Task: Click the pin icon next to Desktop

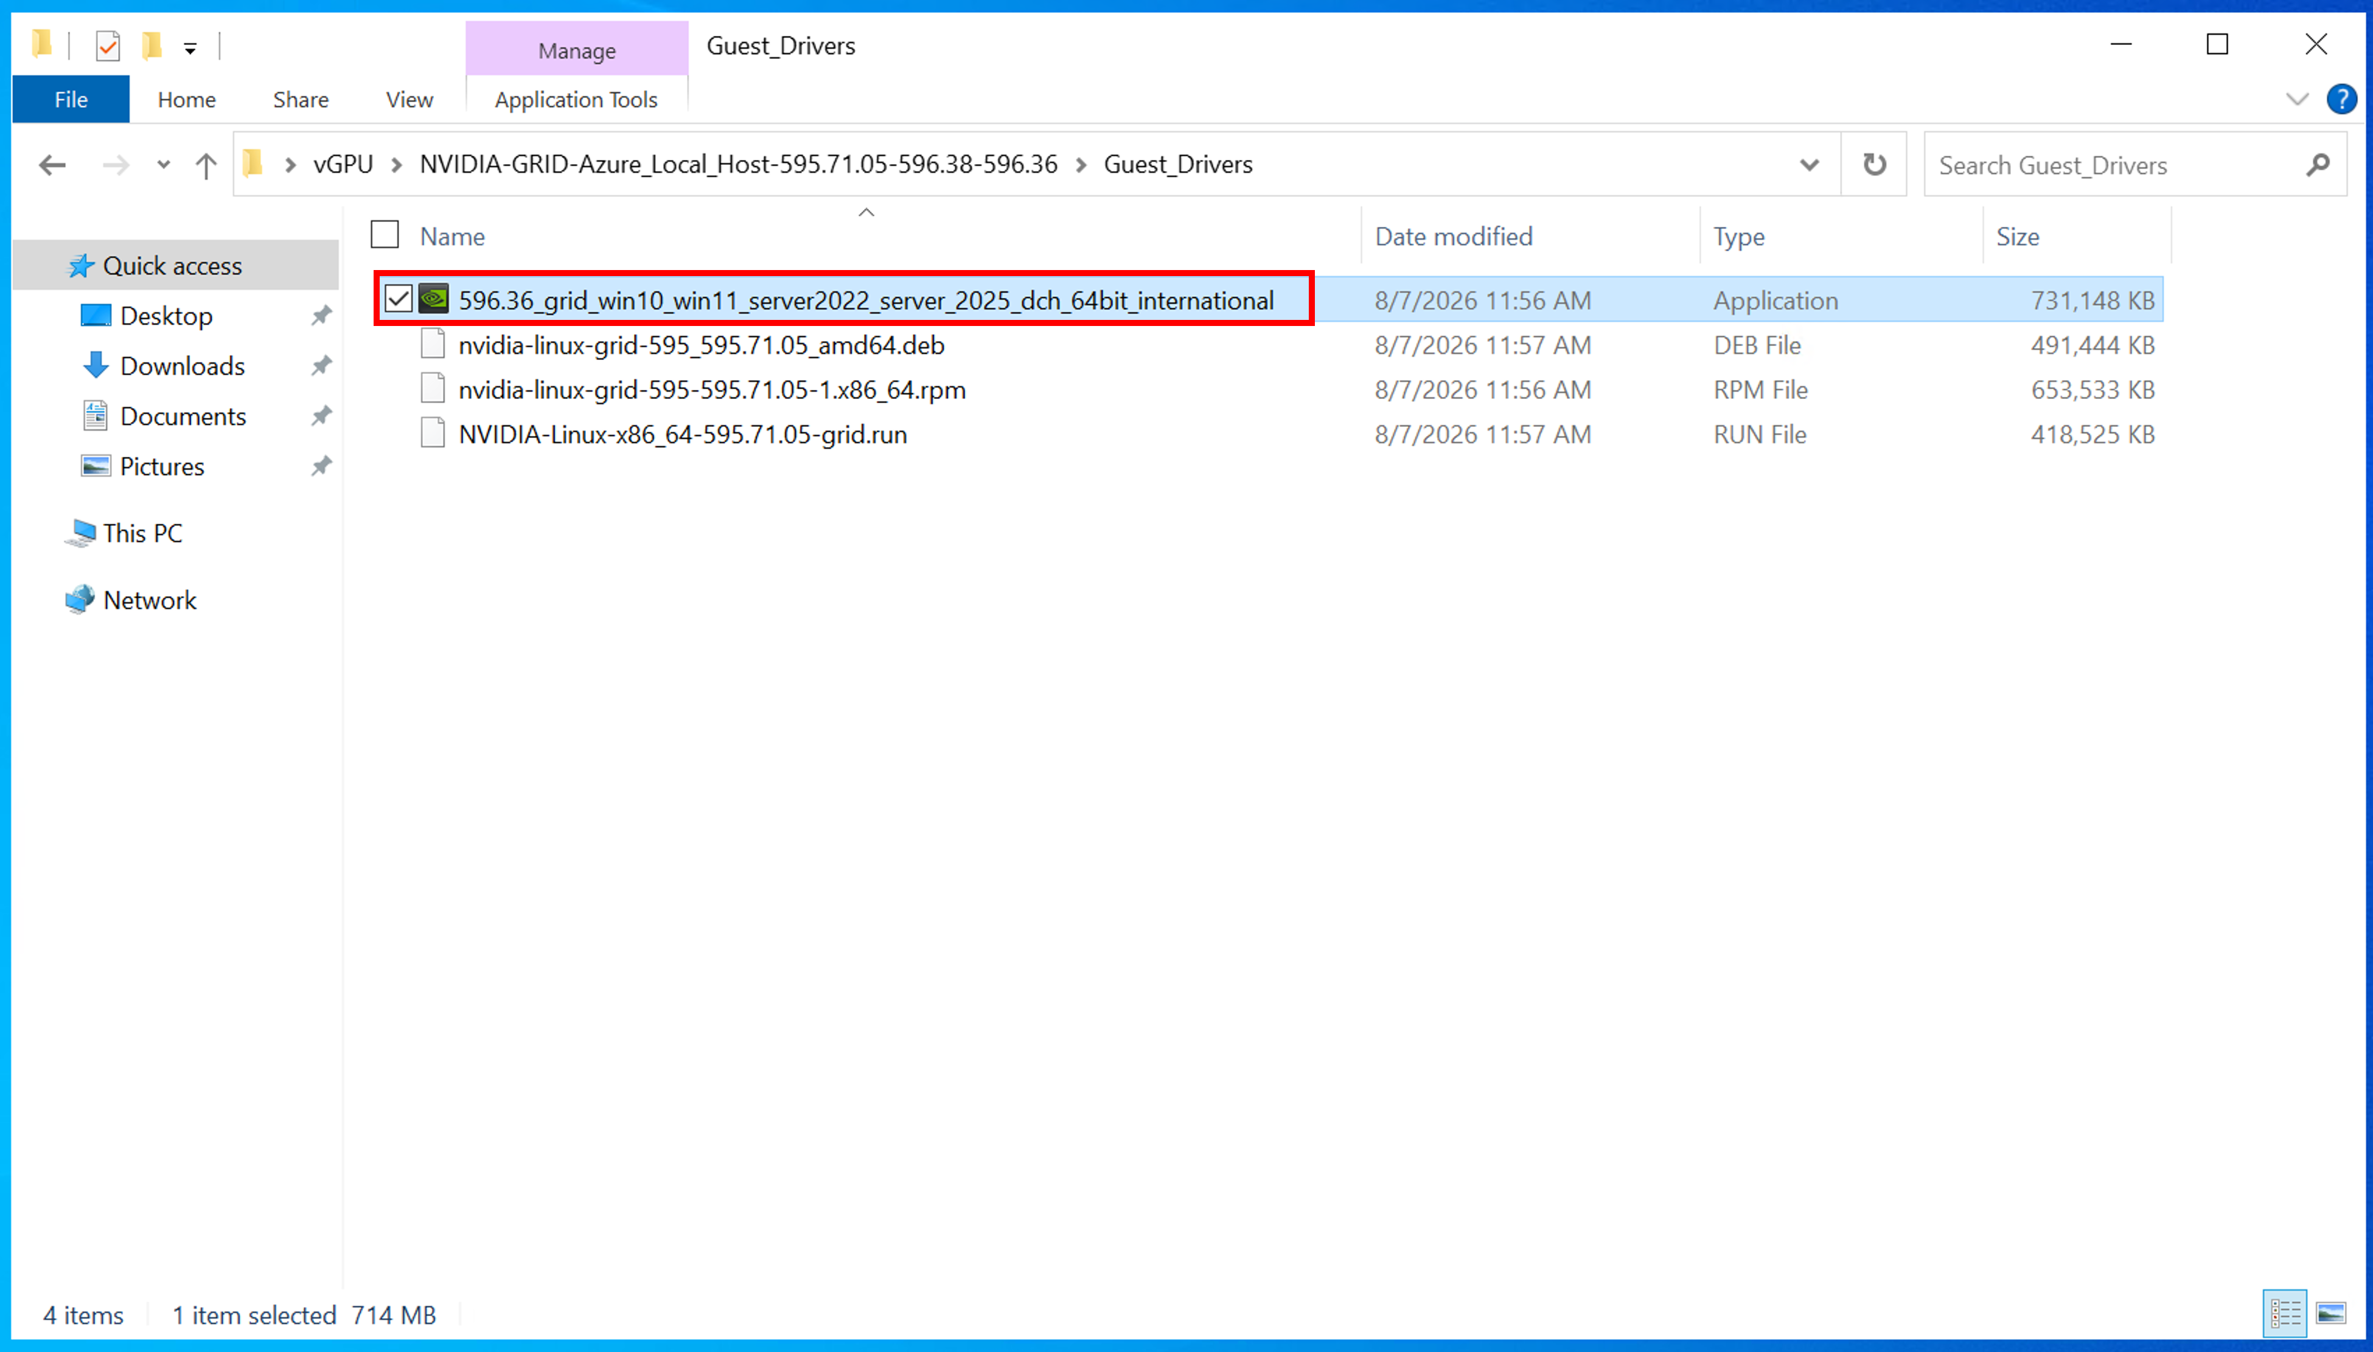Action: click(321, 316)
